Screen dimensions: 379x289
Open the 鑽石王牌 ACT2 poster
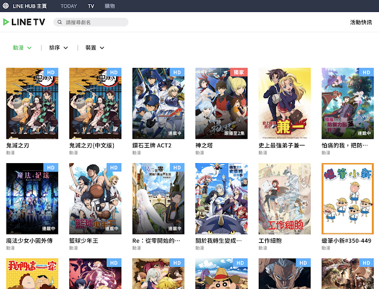(158, 103)
